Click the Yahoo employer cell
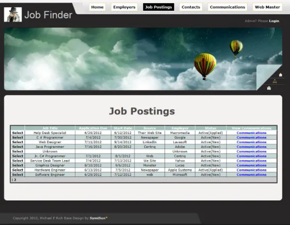 [180, 161]
